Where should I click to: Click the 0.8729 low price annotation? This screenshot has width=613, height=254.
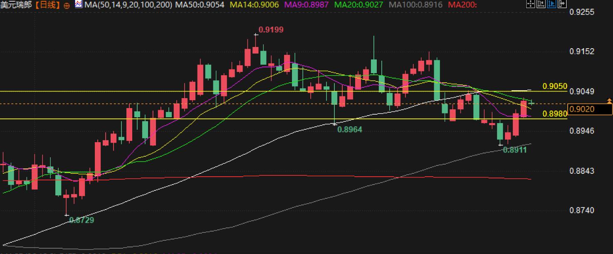(82, 220)
